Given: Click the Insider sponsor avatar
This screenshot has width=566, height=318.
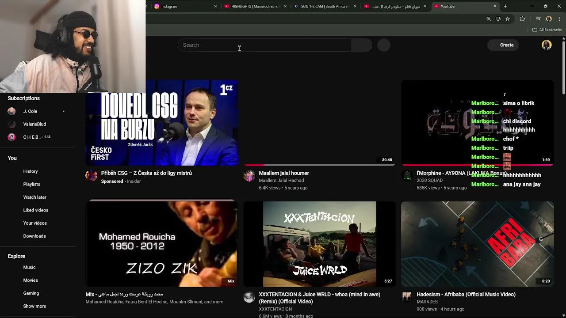Looking at the screenshot, I should click(x=92, y=175).
